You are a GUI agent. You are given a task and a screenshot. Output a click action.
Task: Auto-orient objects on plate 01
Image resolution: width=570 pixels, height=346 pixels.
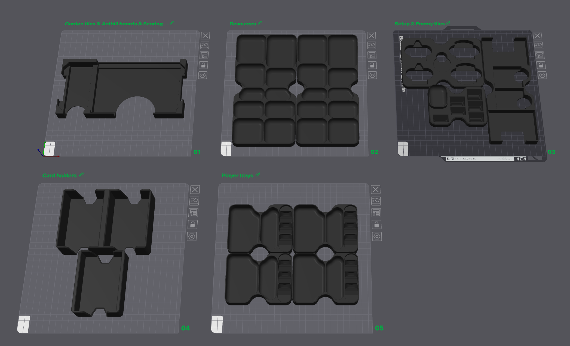pos(205,45)
